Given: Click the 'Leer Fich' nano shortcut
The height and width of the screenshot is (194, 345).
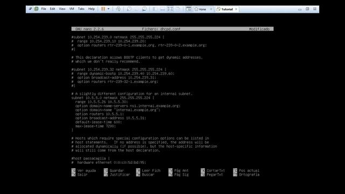Looking at the screenshot, I should pyautogui.click(x=148, y=170).
